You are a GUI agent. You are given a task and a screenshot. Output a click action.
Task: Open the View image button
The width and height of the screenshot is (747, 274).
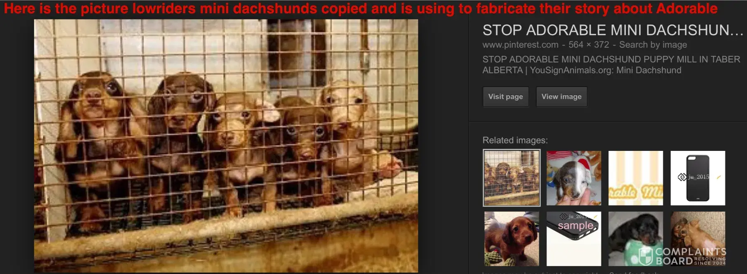561,97
